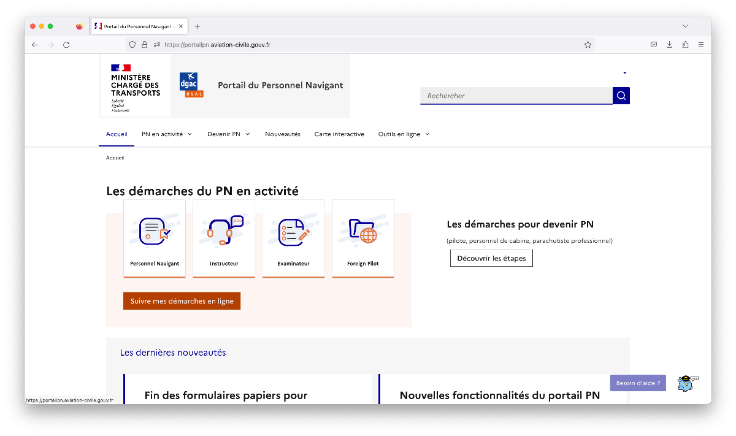Screen dimensions: 736x436
Task: Go to the Nouveautés menu item
Action: (x=283, y=134)
